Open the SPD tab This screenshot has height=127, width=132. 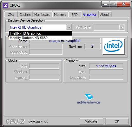[x=75, y=15]
